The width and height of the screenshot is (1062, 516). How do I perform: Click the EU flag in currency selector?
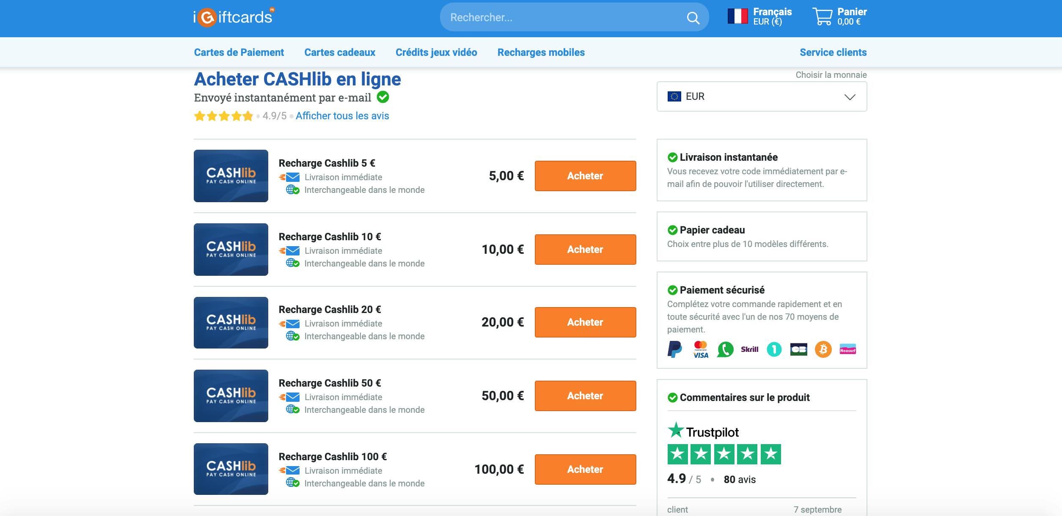pos(674,96)
